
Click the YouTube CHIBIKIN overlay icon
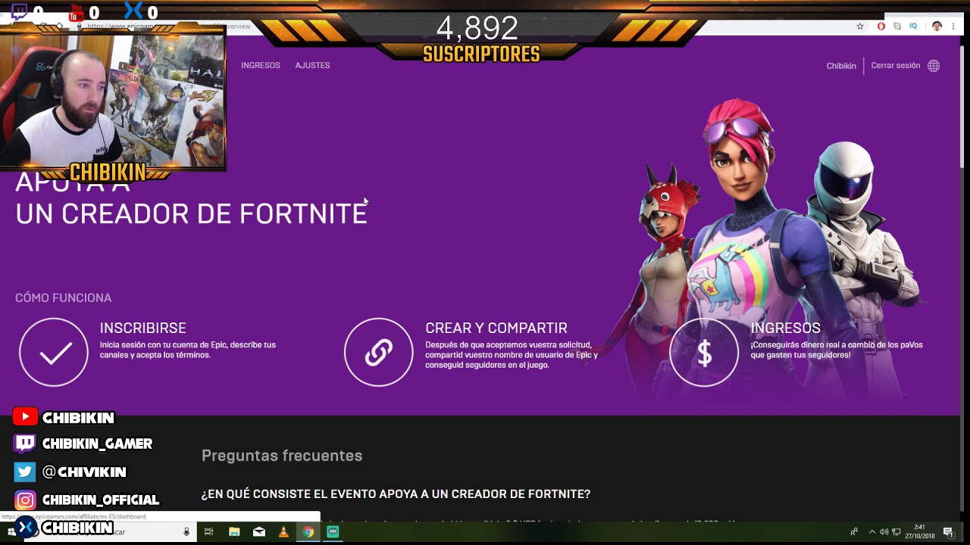coord(25,417)
